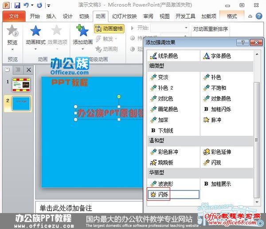Select the 脉冲 effect
Image resolution: width=266 pixels, height=229 pixels.
pos(226,120)
